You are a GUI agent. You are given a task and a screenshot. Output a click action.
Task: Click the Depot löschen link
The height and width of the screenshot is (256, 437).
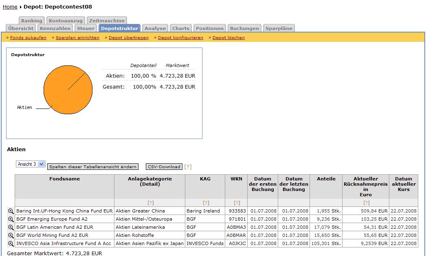(228, 38)
